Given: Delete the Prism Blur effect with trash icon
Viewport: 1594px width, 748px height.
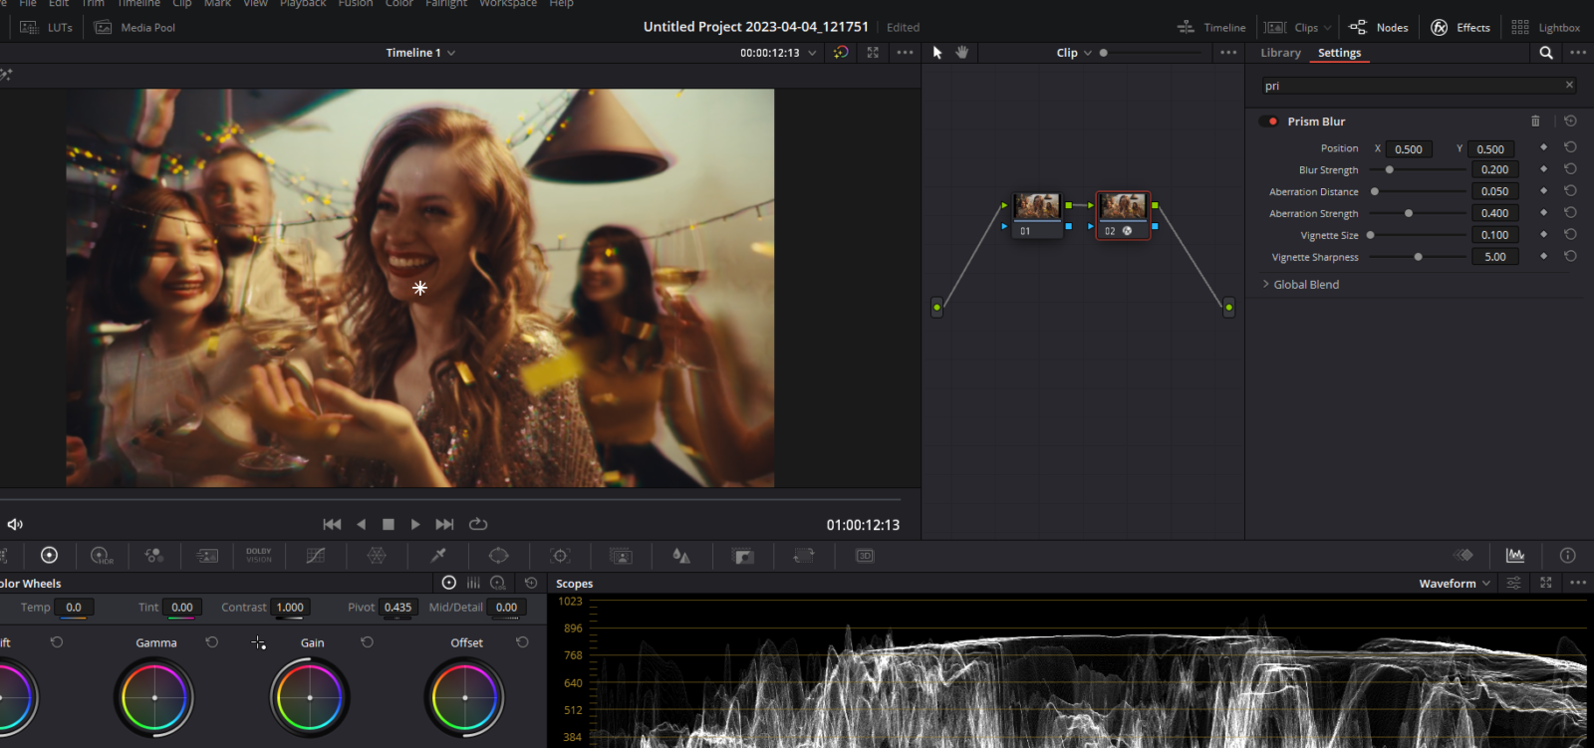Looking at the screenshot, I should [x=1535, y=121].
